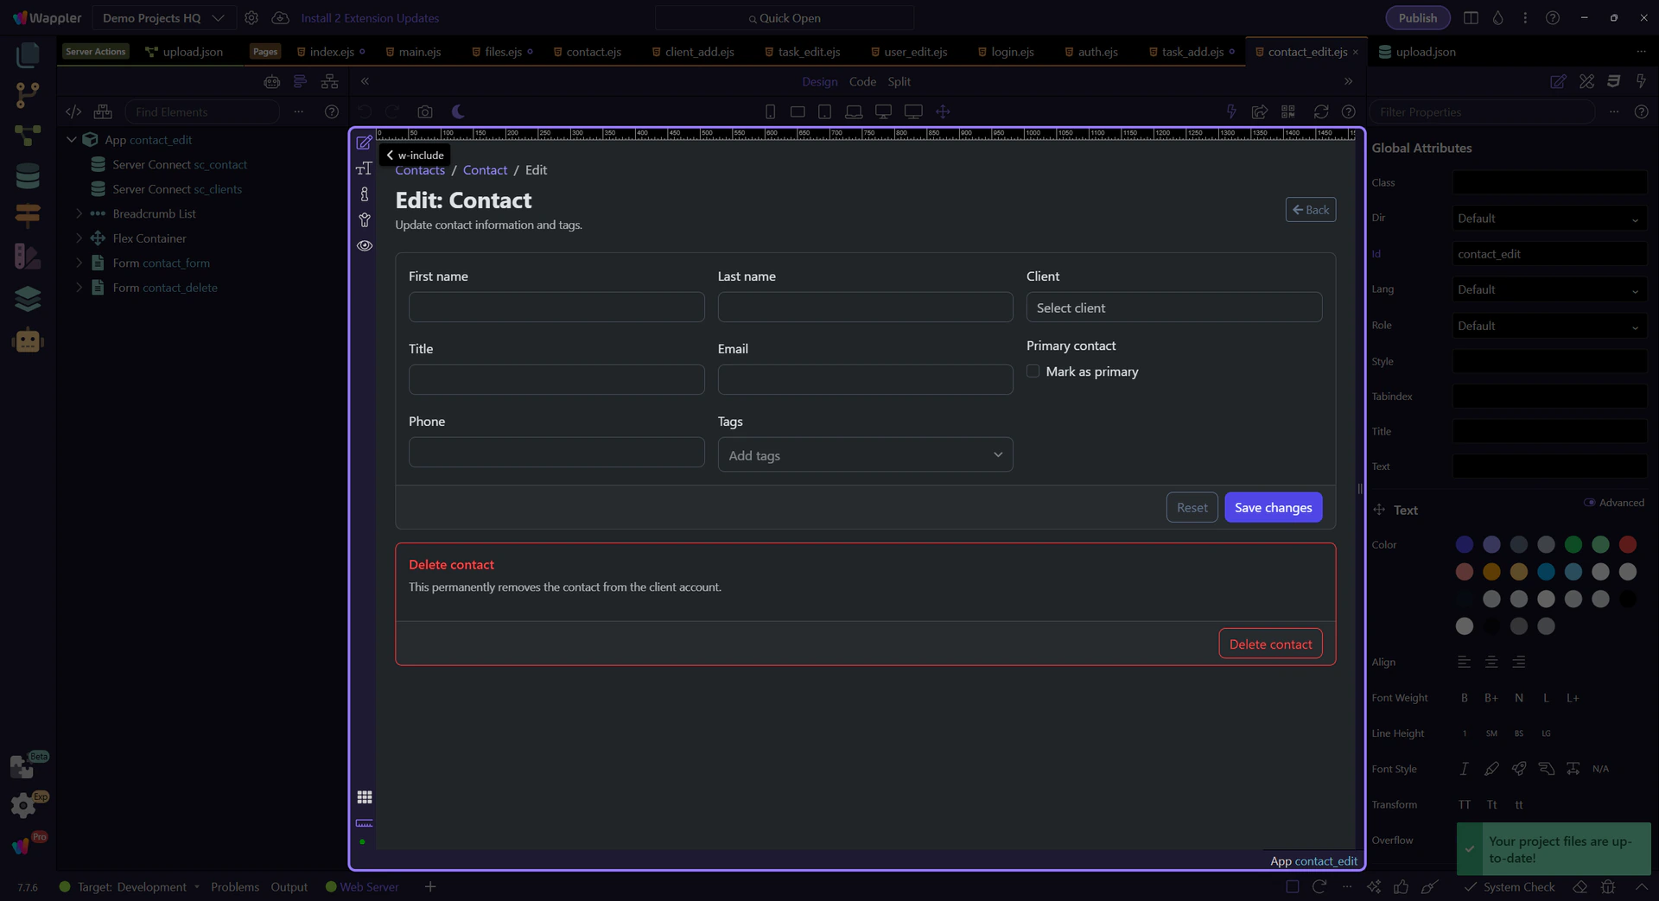Screen dimensions: 1659x901
Task: Pick the red color swatch in the Text colors
Action: click(1627, 544)
